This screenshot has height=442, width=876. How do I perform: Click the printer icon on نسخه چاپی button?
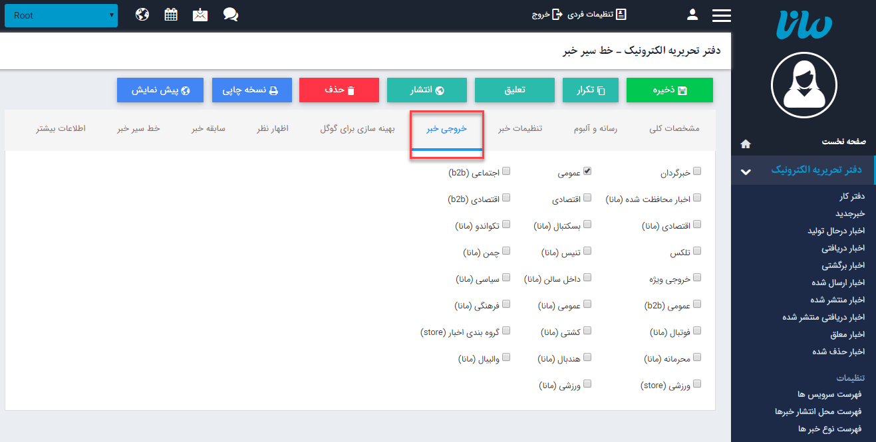point(273,90)
